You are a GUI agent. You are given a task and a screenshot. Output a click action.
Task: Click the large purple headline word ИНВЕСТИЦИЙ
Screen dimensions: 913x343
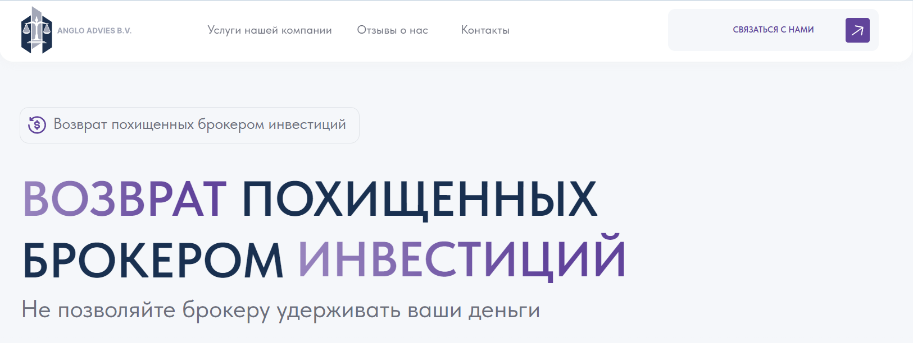coord(461,259)
